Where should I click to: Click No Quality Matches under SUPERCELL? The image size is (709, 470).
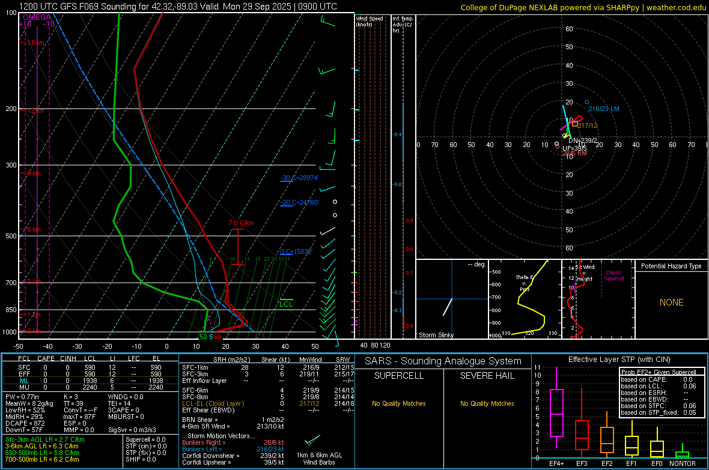click(399, 403)
